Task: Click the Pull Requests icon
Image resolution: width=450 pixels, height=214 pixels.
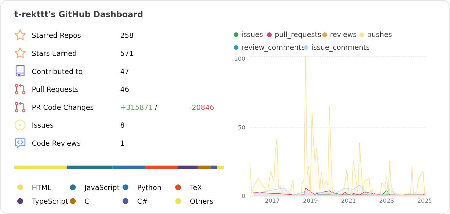Action: (20, 89)
